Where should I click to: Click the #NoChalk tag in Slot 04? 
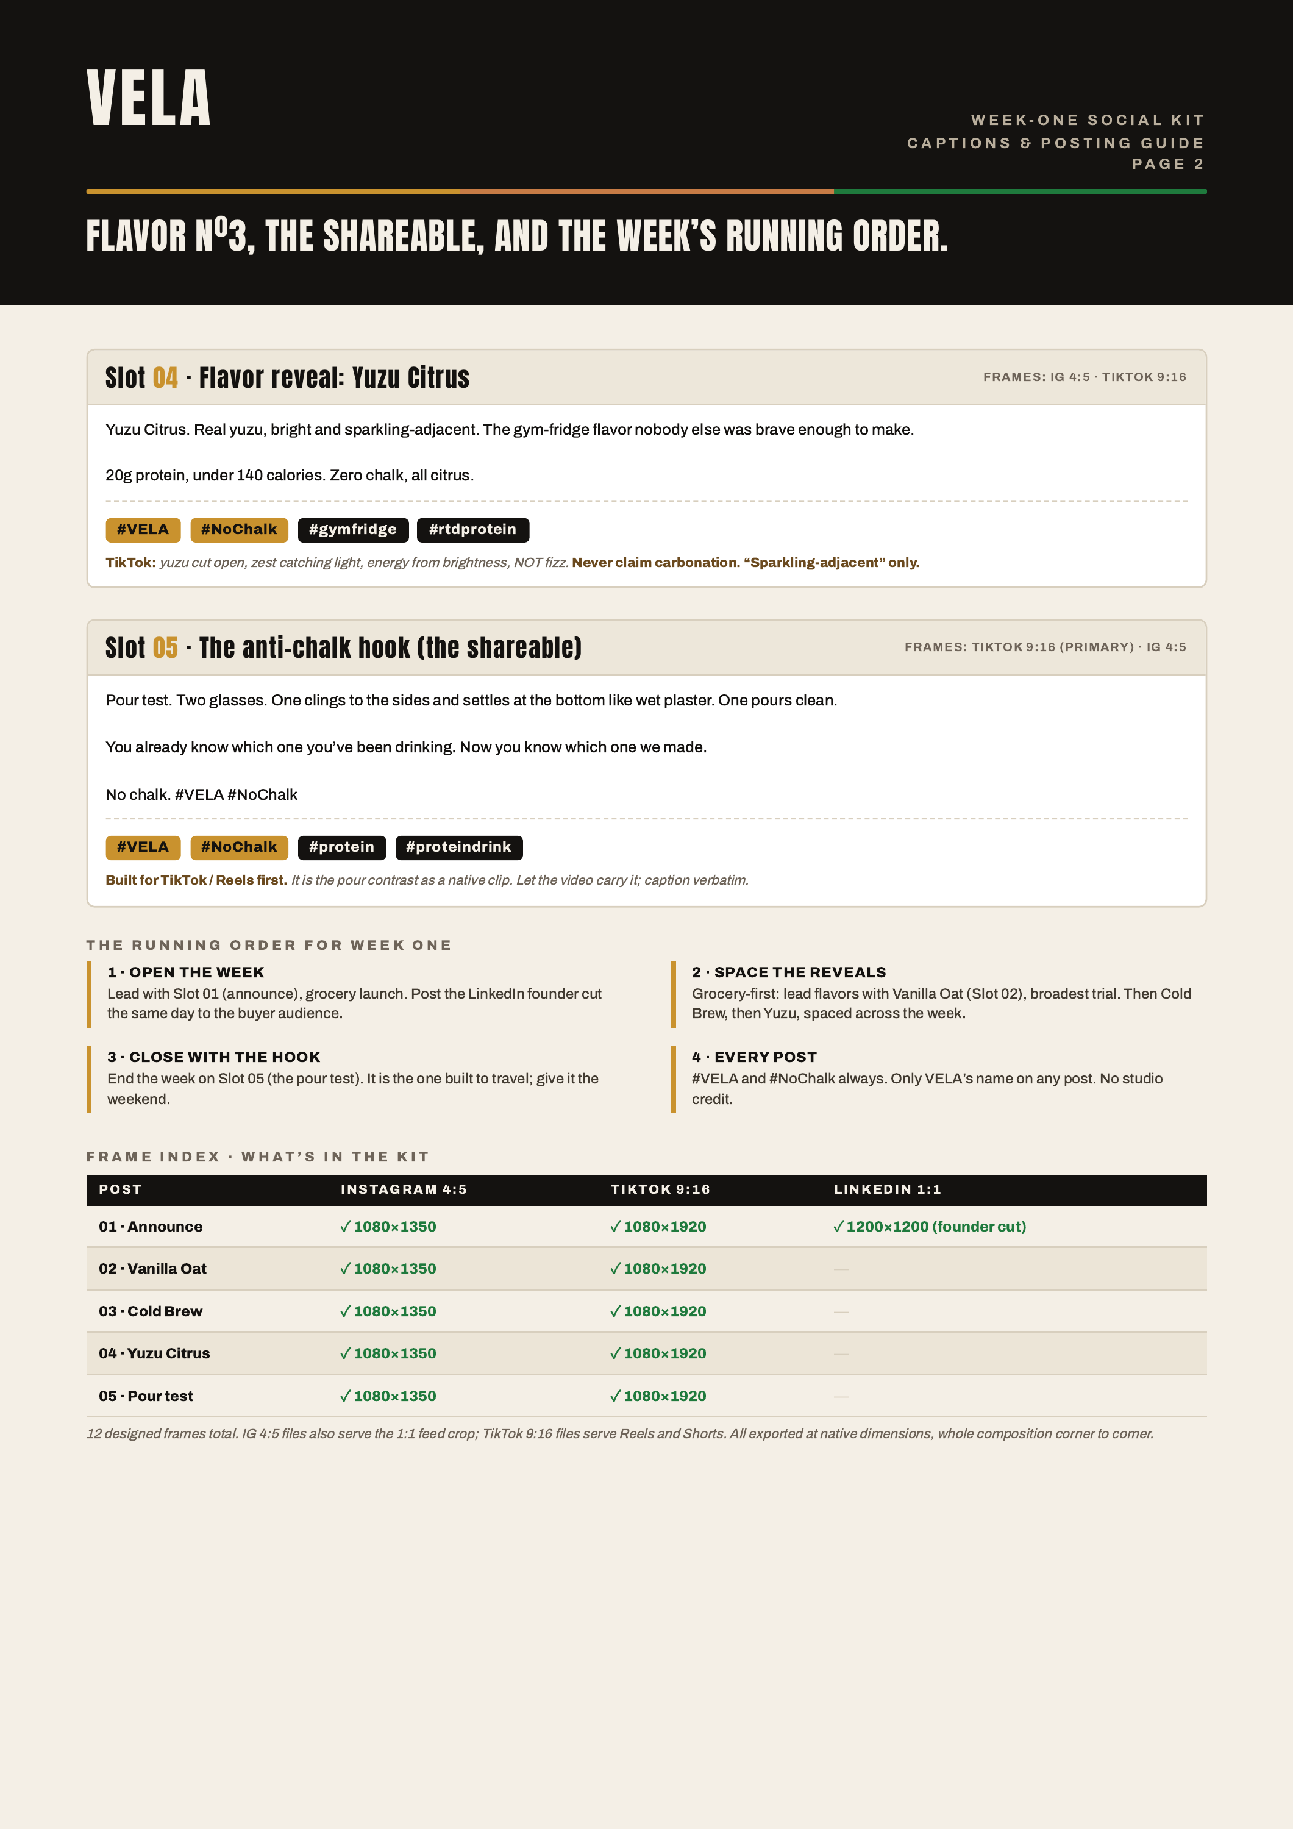[239, 530]
